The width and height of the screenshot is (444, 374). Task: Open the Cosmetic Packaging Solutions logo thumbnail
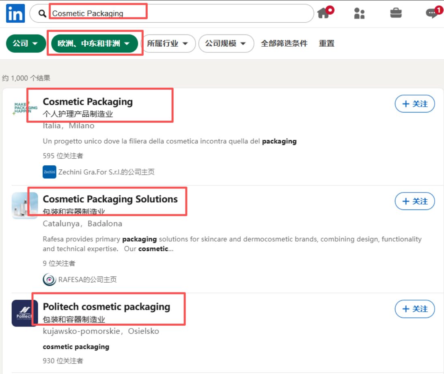pos(25,205)
